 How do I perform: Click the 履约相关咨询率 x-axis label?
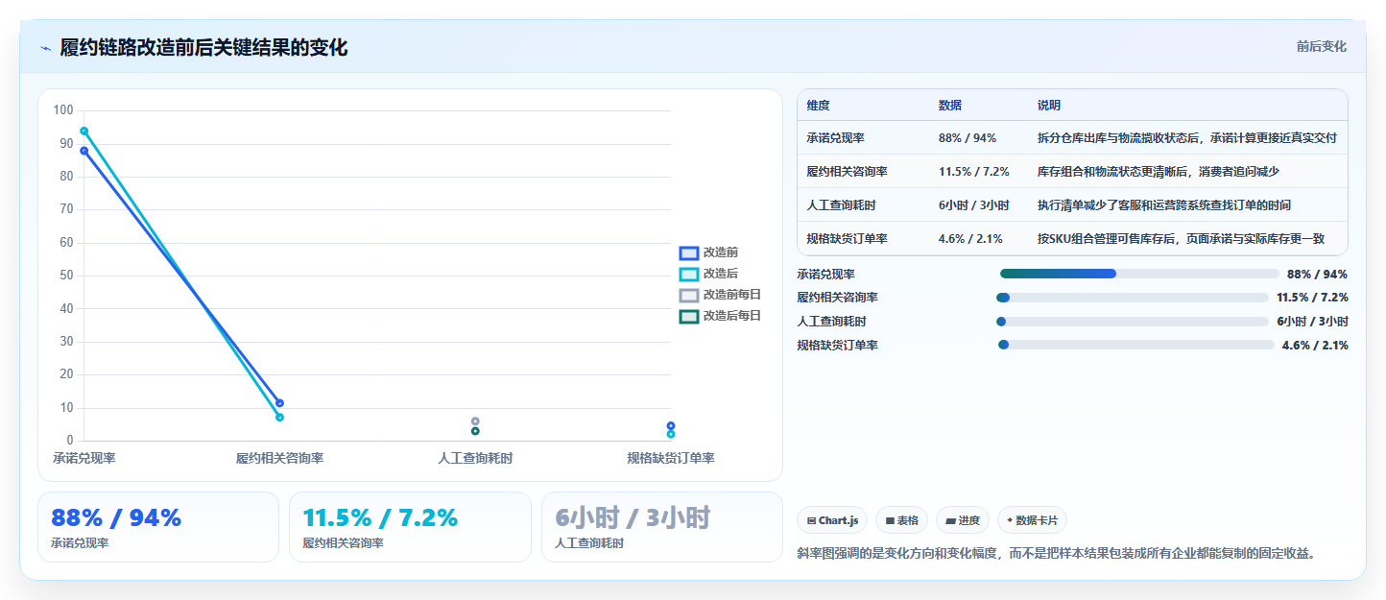[279, 458]
